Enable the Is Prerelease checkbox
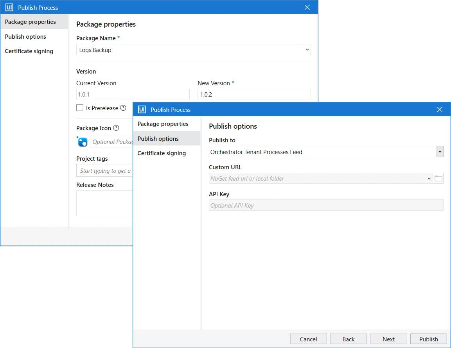Viewport: 451px width, 348px height. coord(80,108)
